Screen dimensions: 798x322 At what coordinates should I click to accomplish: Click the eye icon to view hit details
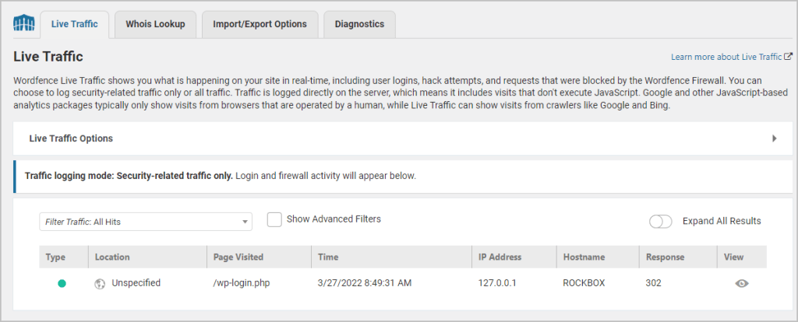click(742, 283)
